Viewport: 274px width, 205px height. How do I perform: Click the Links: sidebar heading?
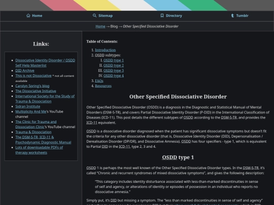[x=41, y=44]
